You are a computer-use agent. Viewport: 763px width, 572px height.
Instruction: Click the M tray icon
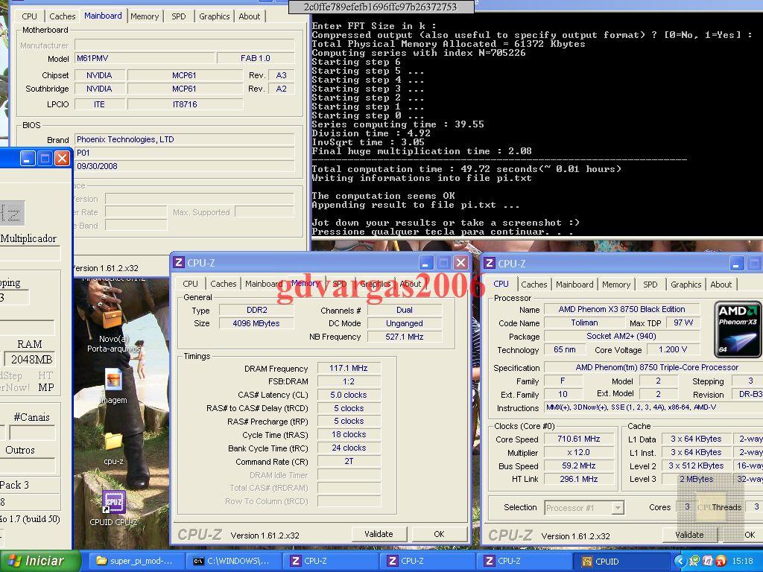tap(708, 562)
